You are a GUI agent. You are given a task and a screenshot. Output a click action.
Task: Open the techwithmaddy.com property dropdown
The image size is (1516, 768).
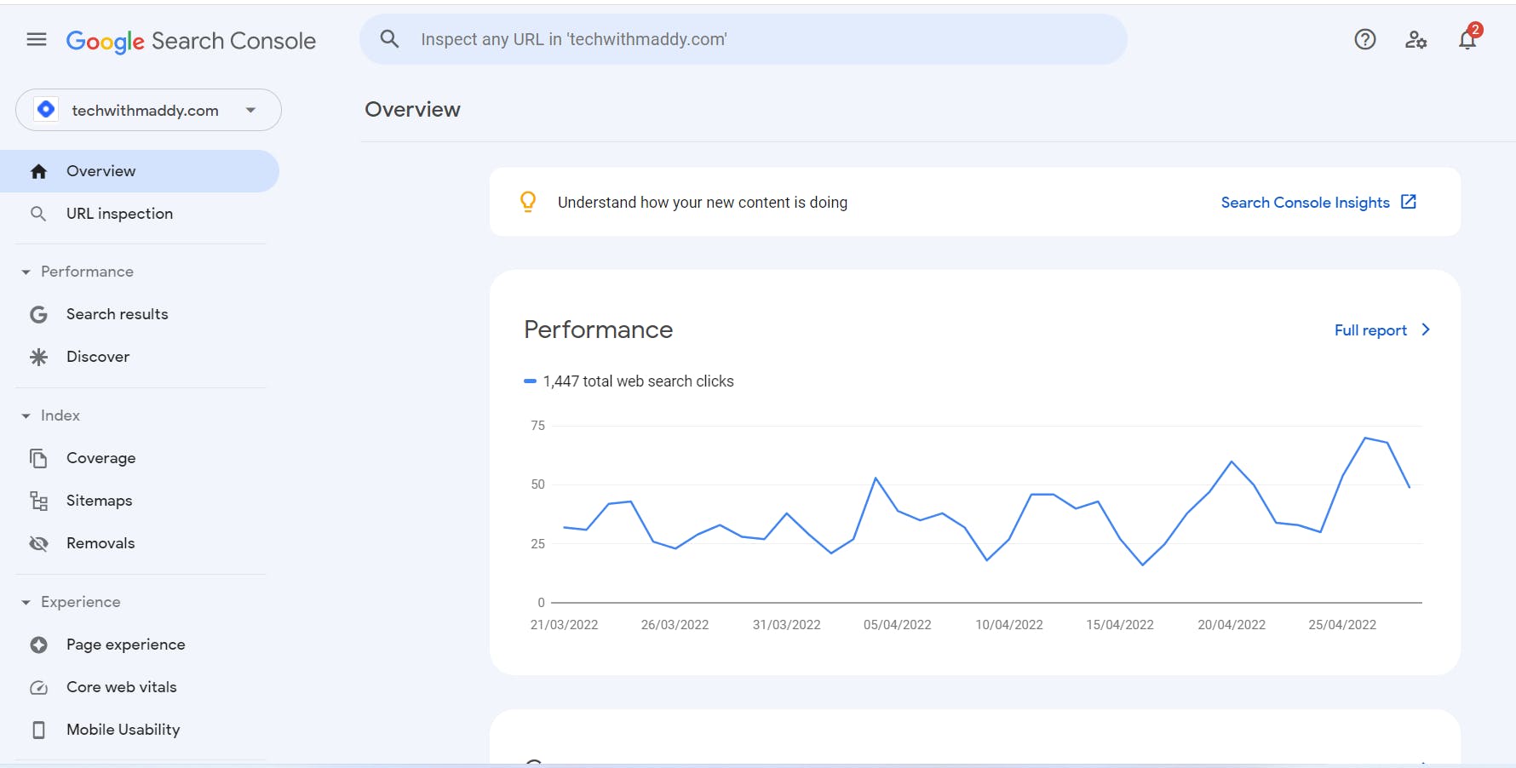click(x=148, y=110)
